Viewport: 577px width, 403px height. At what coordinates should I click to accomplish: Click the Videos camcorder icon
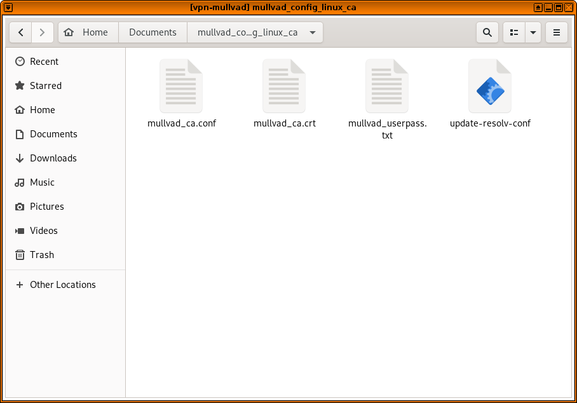[20, 231]
